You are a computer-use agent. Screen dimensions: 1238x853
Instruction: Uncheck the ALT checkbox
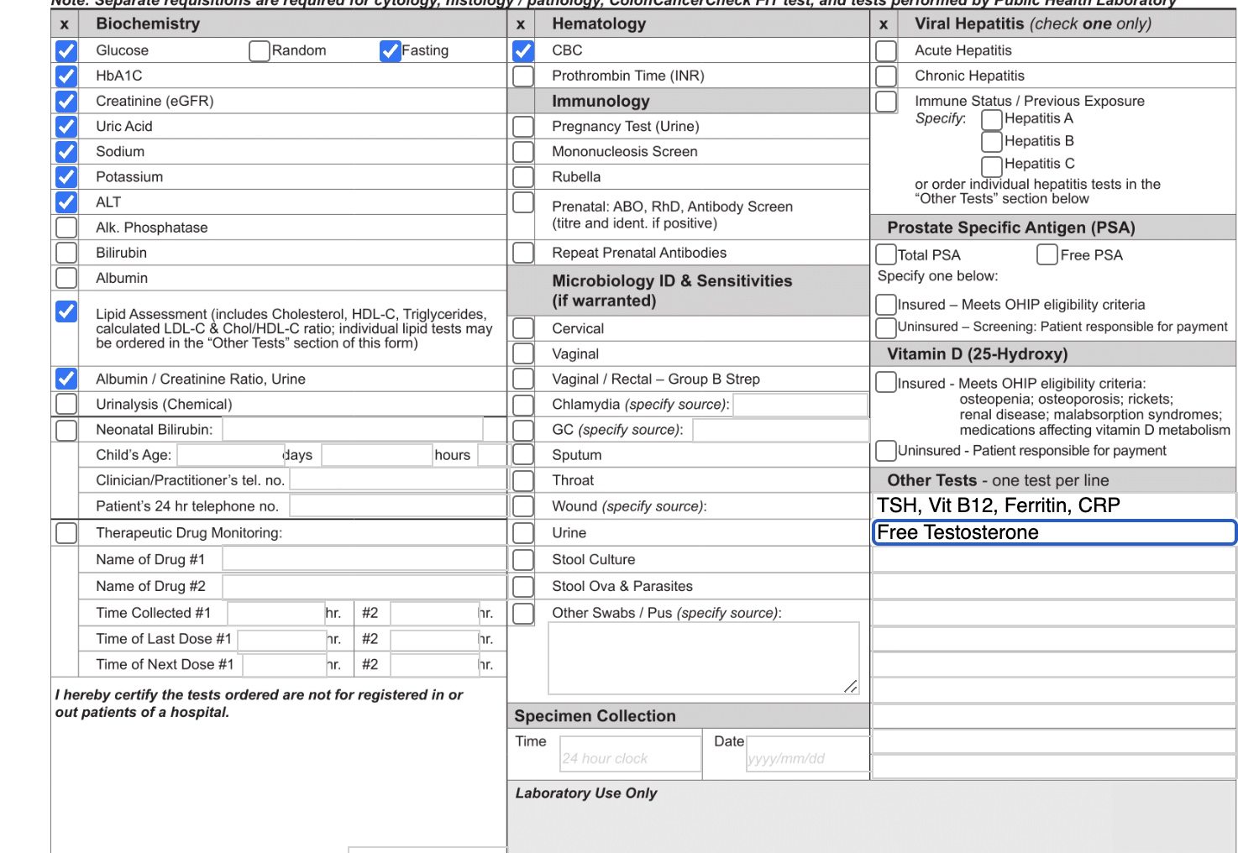pos(66,202)
